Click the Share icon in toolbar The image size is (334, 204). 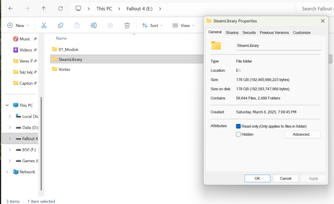pyautogui.click(x=110, y=25)
